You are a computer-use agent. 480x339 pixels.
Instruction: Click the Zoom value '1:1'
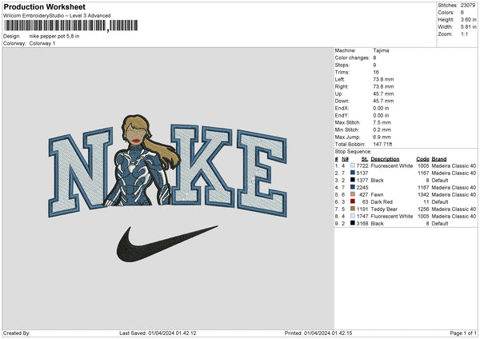(x=464, y=34)
